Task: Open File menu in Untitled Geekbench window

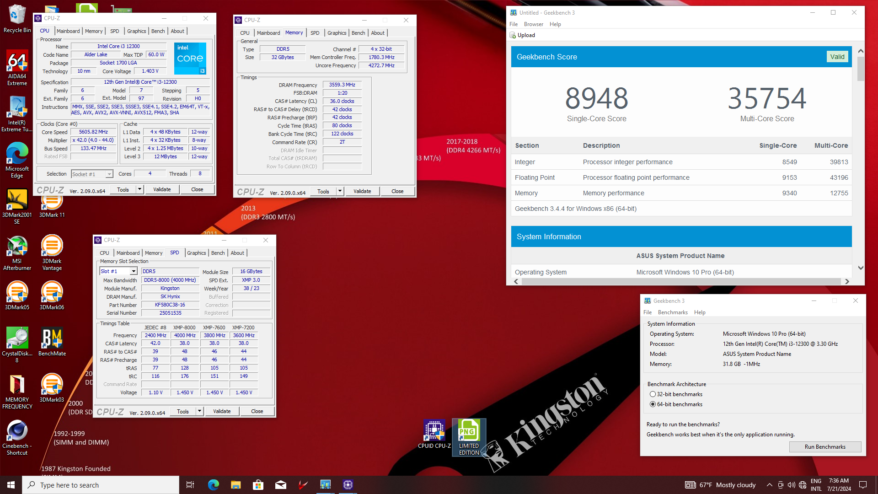Action: click(x=514, y=24)
